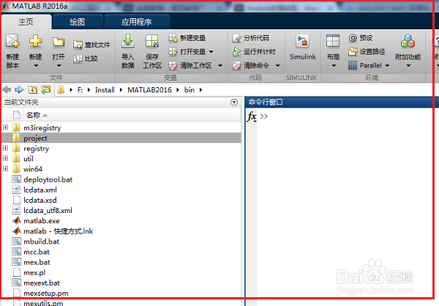439x306 pixels.
Task: Click the chevron after bin in path
Action: click(x=200, y=90)
